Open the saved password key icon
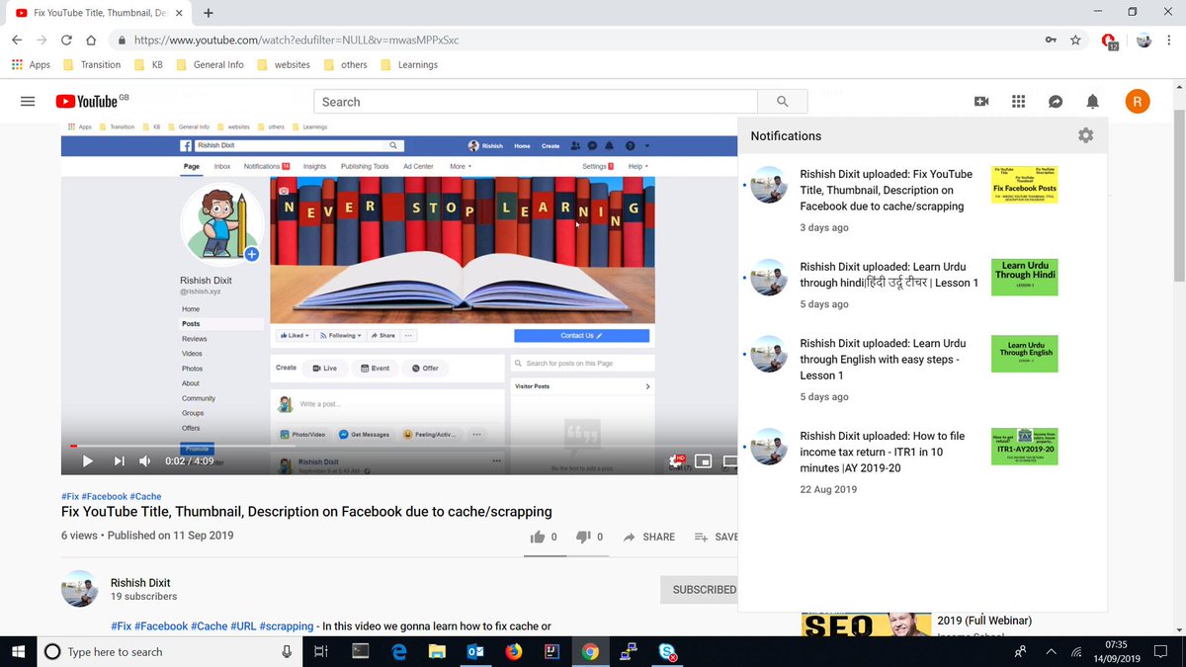1186x667 pixels. [x=1051, y=41]
